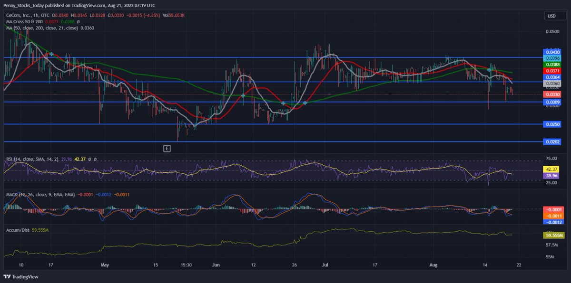Click the 0.0330 last price label
This screenshot has width=571, height=283.
[552, 94]
